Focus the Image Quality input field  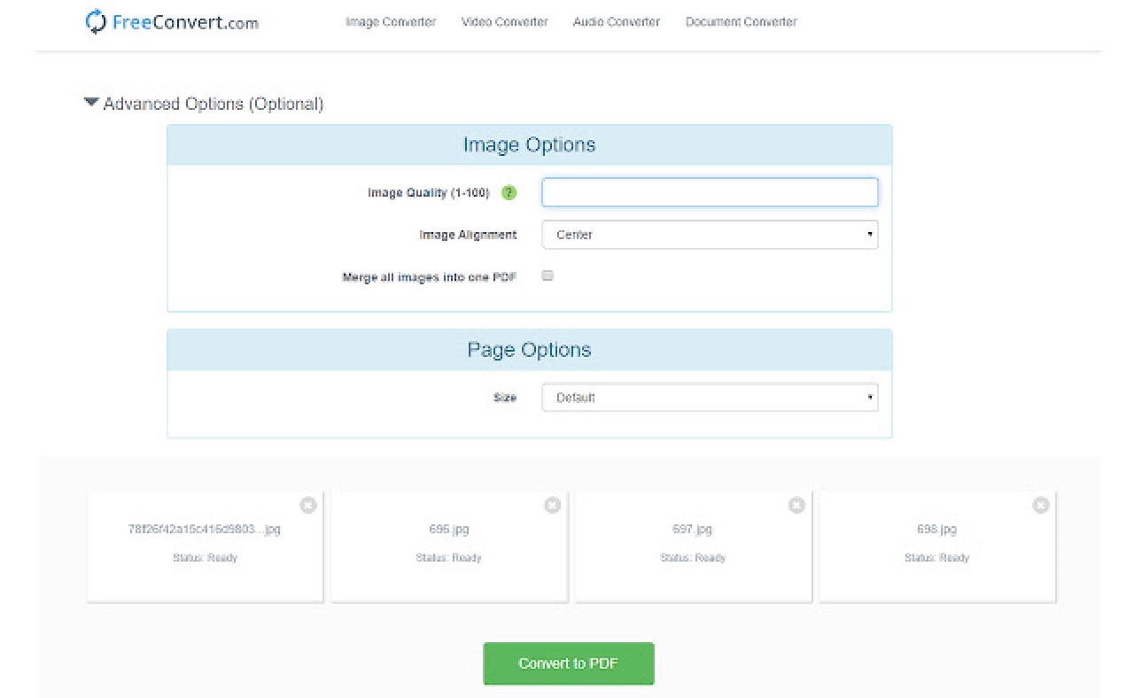point(710,192)
